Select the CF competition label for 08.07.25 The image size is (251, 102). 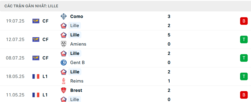pos(45,58)
